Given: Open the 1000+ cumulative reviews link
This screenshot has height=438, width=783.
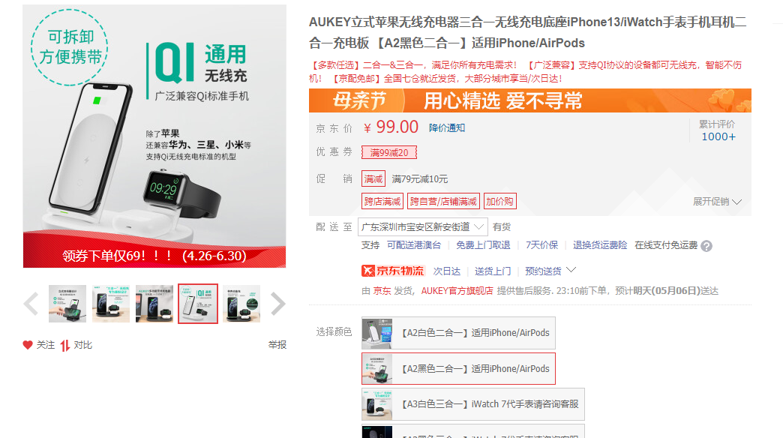Looking at the screenshot, I should coord(718,136).
